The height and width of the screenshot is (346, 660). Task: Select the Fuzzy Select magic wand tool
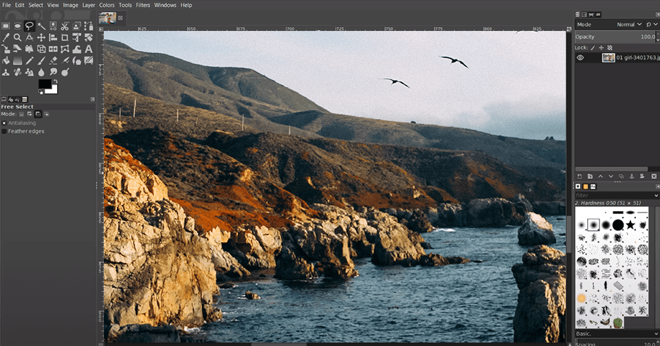(41, 26)
